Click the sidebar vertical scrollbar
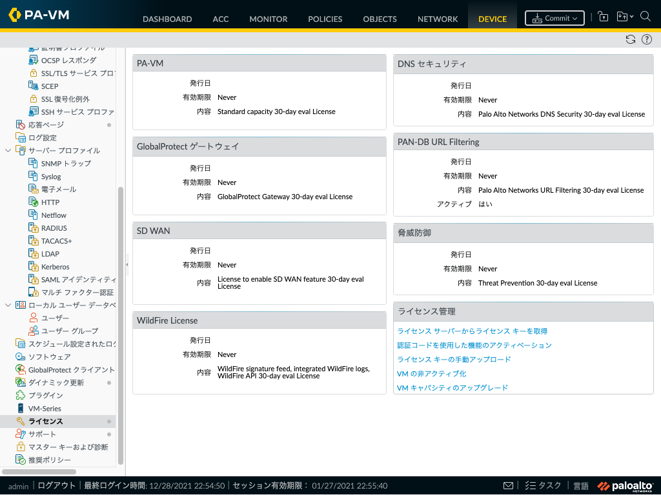 (x=121, y=325)
